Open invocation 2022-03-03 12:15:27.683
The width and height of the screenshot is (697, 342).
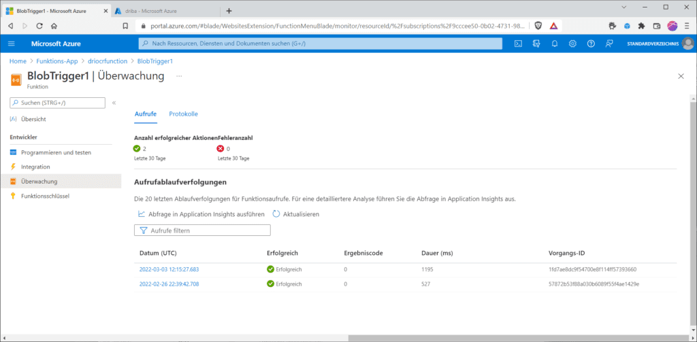pyautogui.click(x=169, y=270)
